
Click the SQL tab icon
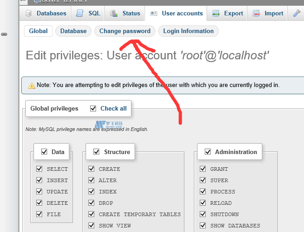tap(80, 14)
